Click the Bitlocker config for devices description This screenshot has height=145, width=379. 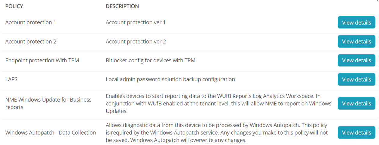tap(151, 60)
